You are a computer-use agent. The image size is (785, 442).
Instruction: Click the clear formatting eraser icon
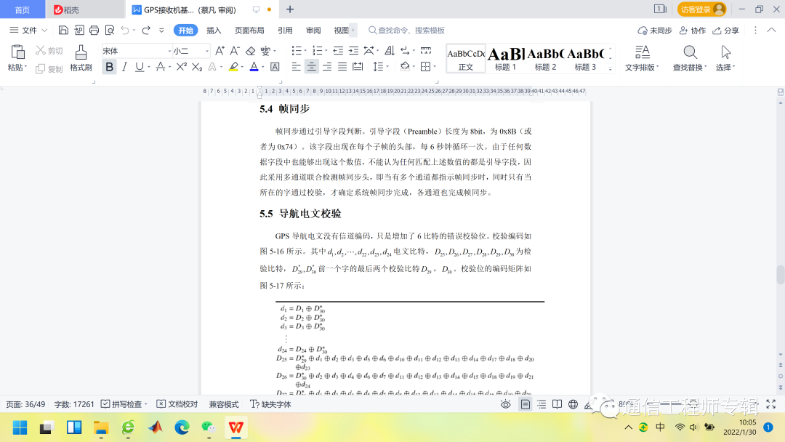coord(251,51)
